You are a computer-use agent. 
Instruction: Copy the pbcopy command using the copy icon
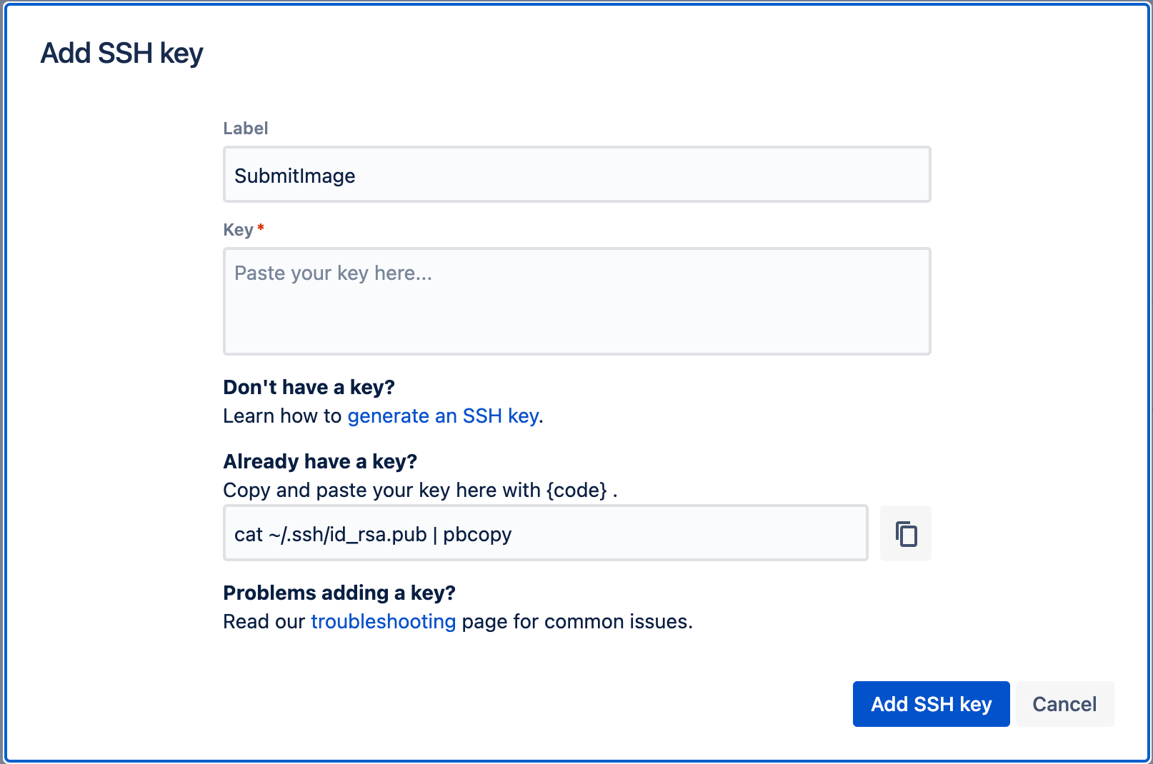click(x=905, y=533)
